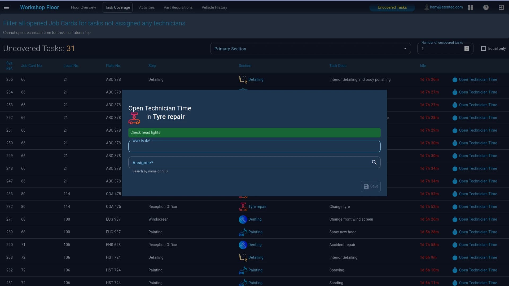
Task: Click timer icon for row 254 technician time
Action: coord(455,92)
